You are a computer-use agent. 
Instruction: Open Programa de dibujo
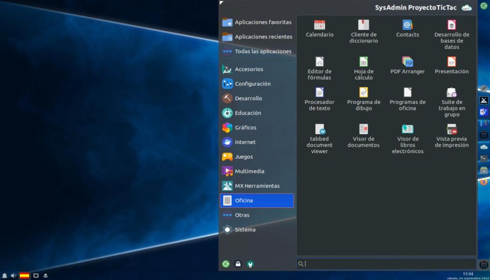363,99
